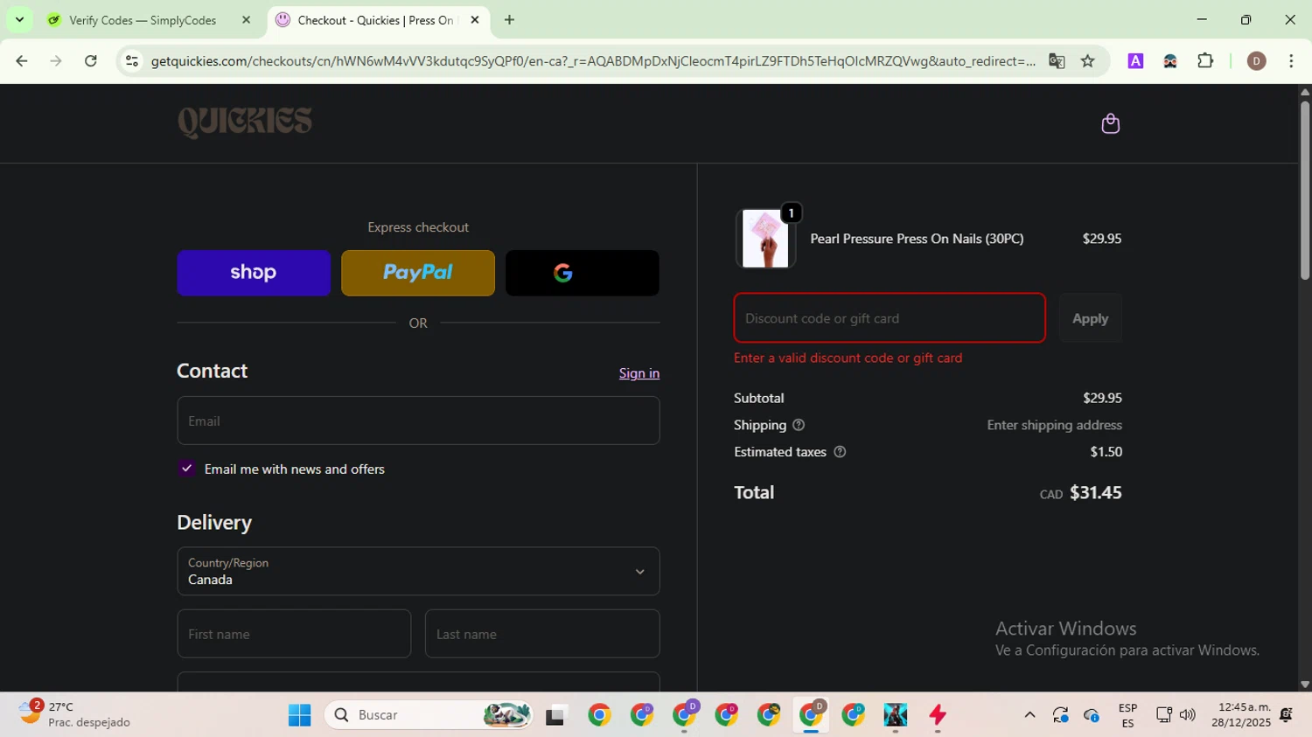Click the Pearl Pressure nails product thumbnail

[x=765, y=239]
